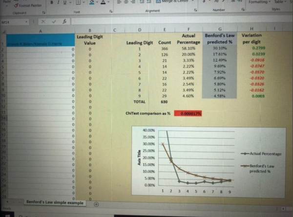
Task: Select the Benford's Law simple example sheet tab
Action: click(x=55, y=202)
